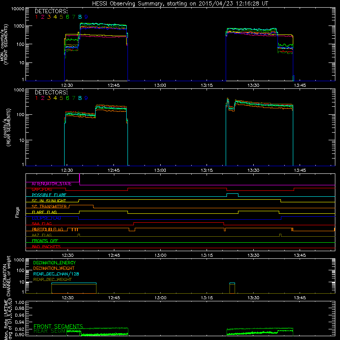
Task: Click 13:15 tick under rear segments plot
Action: 207,170
